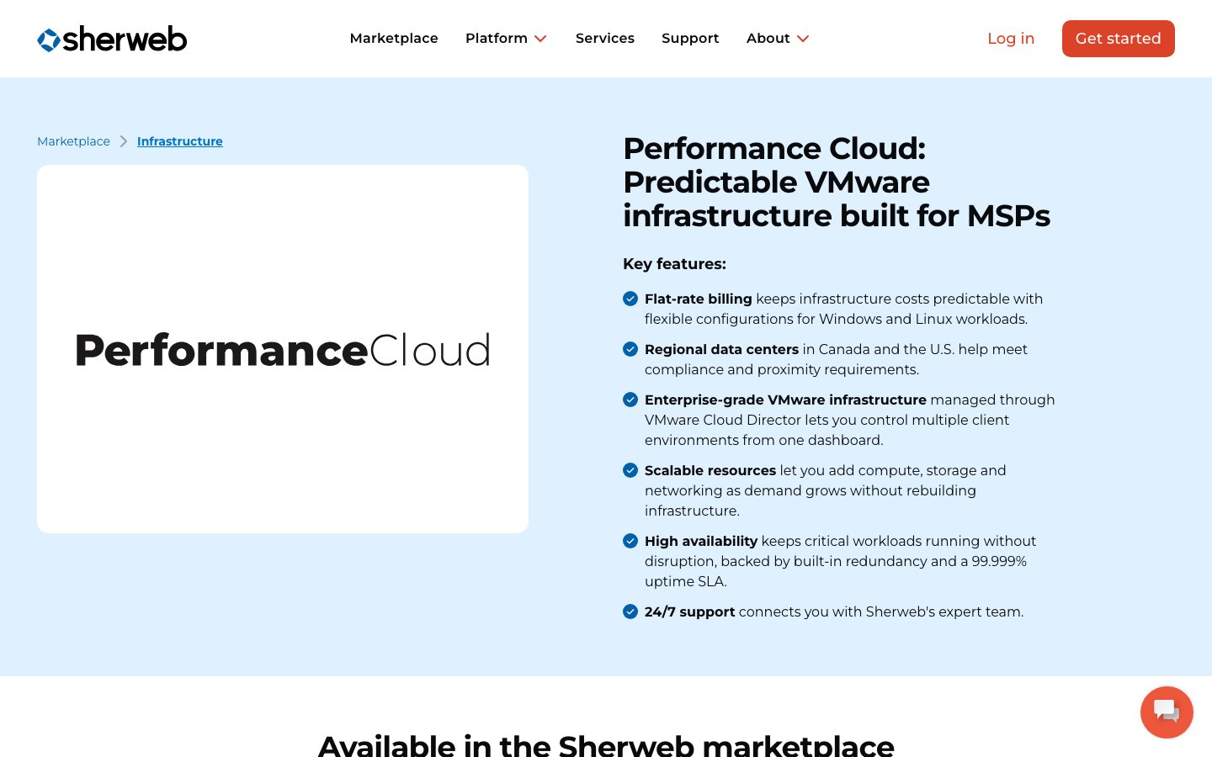Open the Marketplace nav item
1212x757 pixels.
click(394, 39)
